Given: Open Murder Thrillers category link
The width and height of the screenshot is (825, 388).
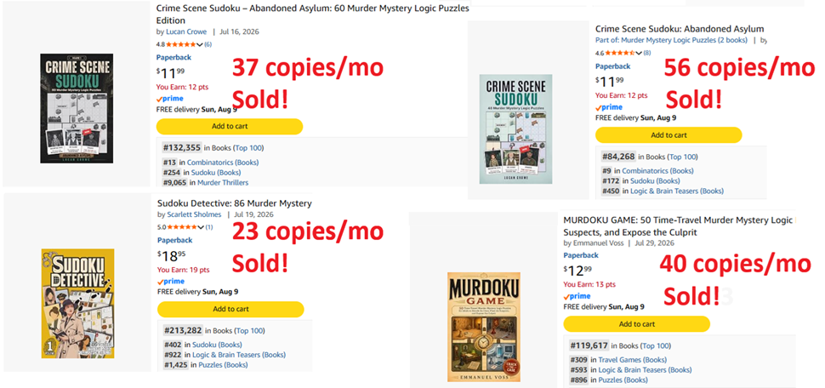Looking at the screenshot, I should point(223,183).
